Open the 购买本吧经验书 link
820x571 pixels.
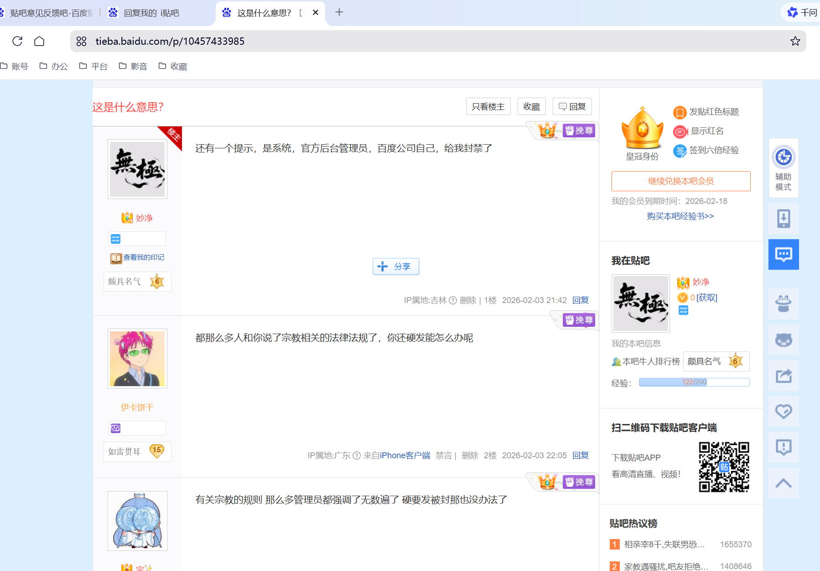pyautogui.click(x=680, y=216)
